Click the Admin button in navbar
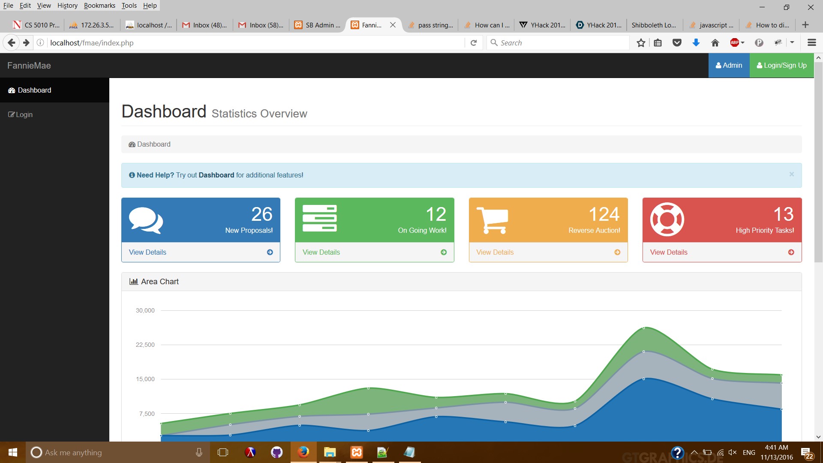The width and height of the screenshot is (823, 463). point(729,66)
